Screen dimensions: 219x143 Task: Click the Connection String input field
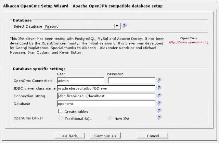coord(106,96)
